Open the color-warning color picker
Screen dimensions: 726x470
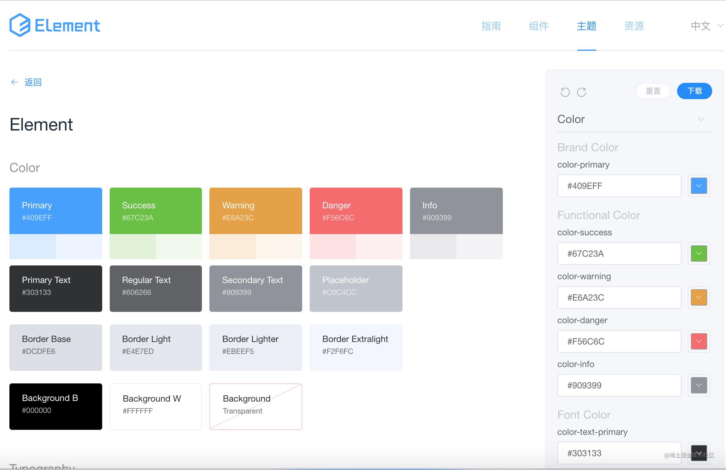698,297
